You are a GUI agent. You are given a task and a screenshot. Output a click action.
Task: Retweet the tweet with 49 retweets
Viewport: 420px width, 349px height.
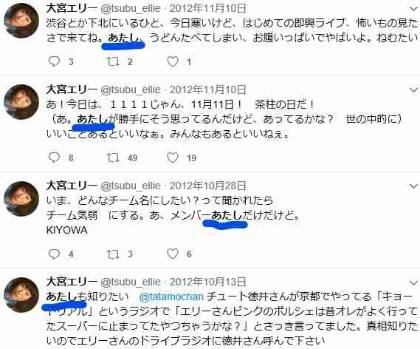coord(113,157)
